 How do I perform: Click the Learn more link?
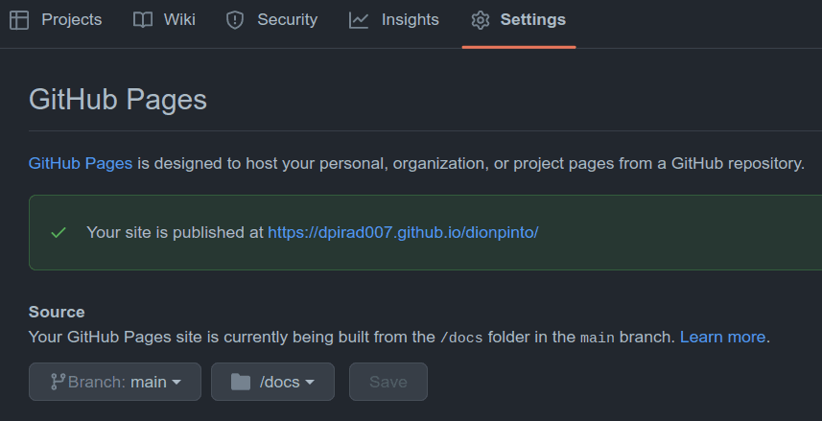[x=722, y=337]
